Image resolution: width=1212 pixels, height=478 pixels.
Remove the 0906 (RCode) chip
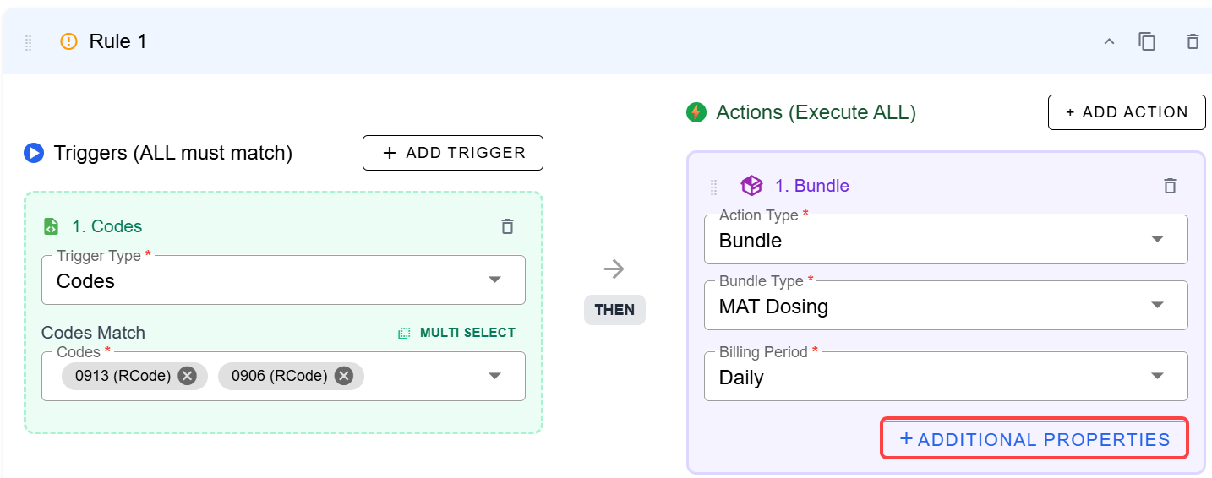tap(344, 376)
